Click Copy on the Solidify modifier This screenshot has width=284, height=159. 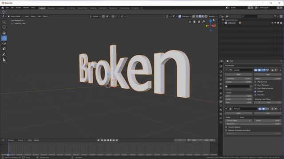tap(268, 75)
